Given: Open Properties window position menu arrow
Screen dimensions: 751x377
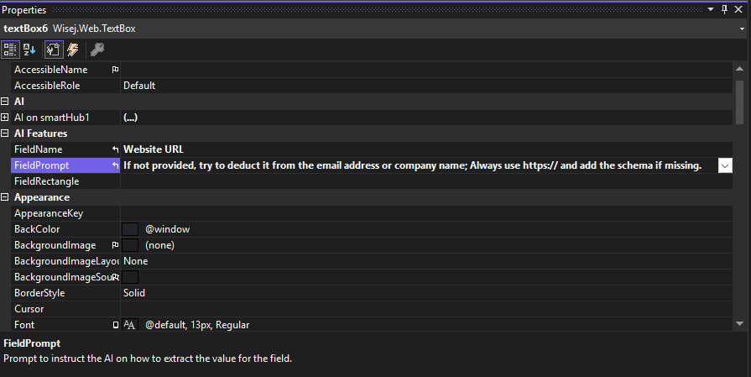Looking at the screenshot, I should pos(711,9).
